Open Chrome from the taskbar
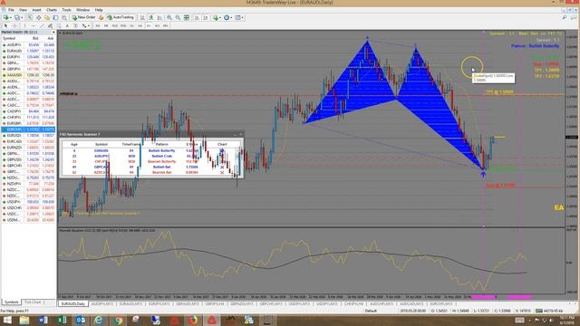 (118, 320)
